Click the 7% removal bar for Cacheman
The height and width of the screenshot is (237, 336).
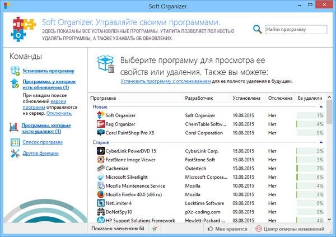(x=310, y=169)
